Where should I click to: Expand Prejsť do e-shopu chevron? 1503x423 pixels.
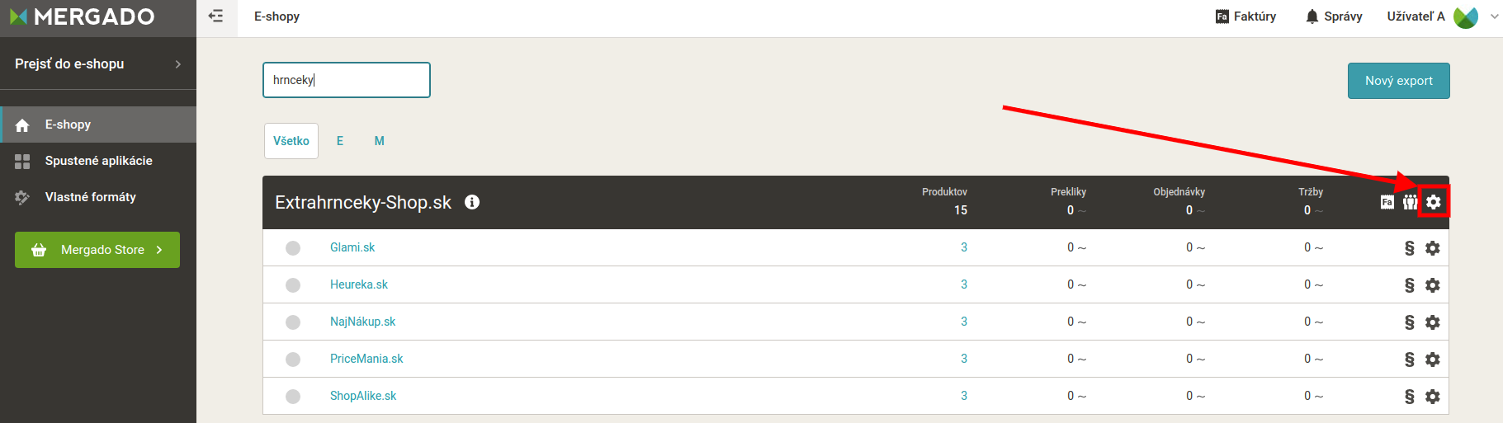(178, 64)
